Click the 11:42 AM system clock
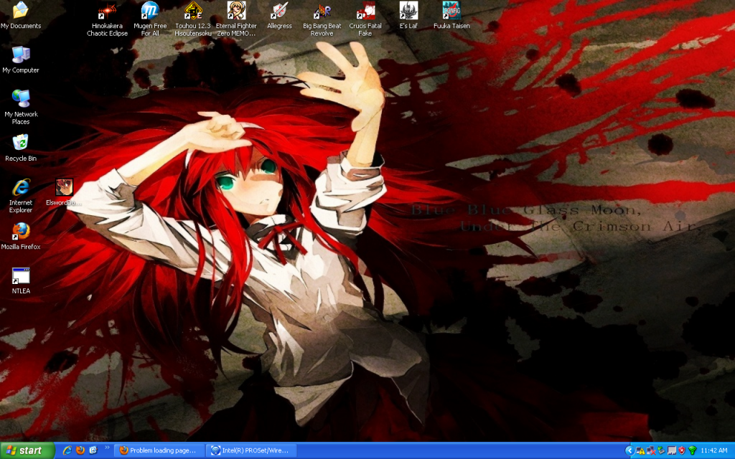Image resolution: width=735 pixels, height=459 pixels. (x=714, y=450)
